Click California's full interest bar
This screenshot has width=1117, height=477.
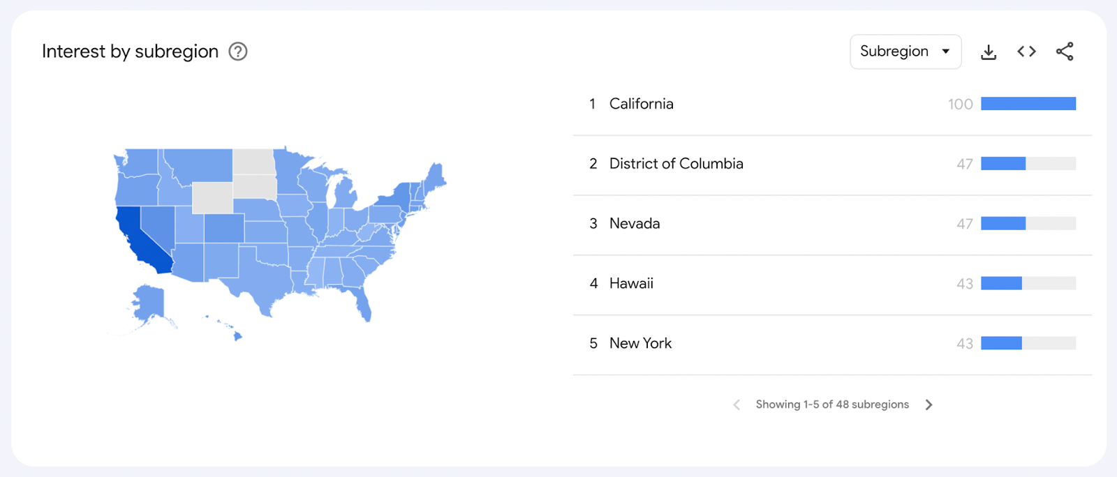(x=1028, y=104)
